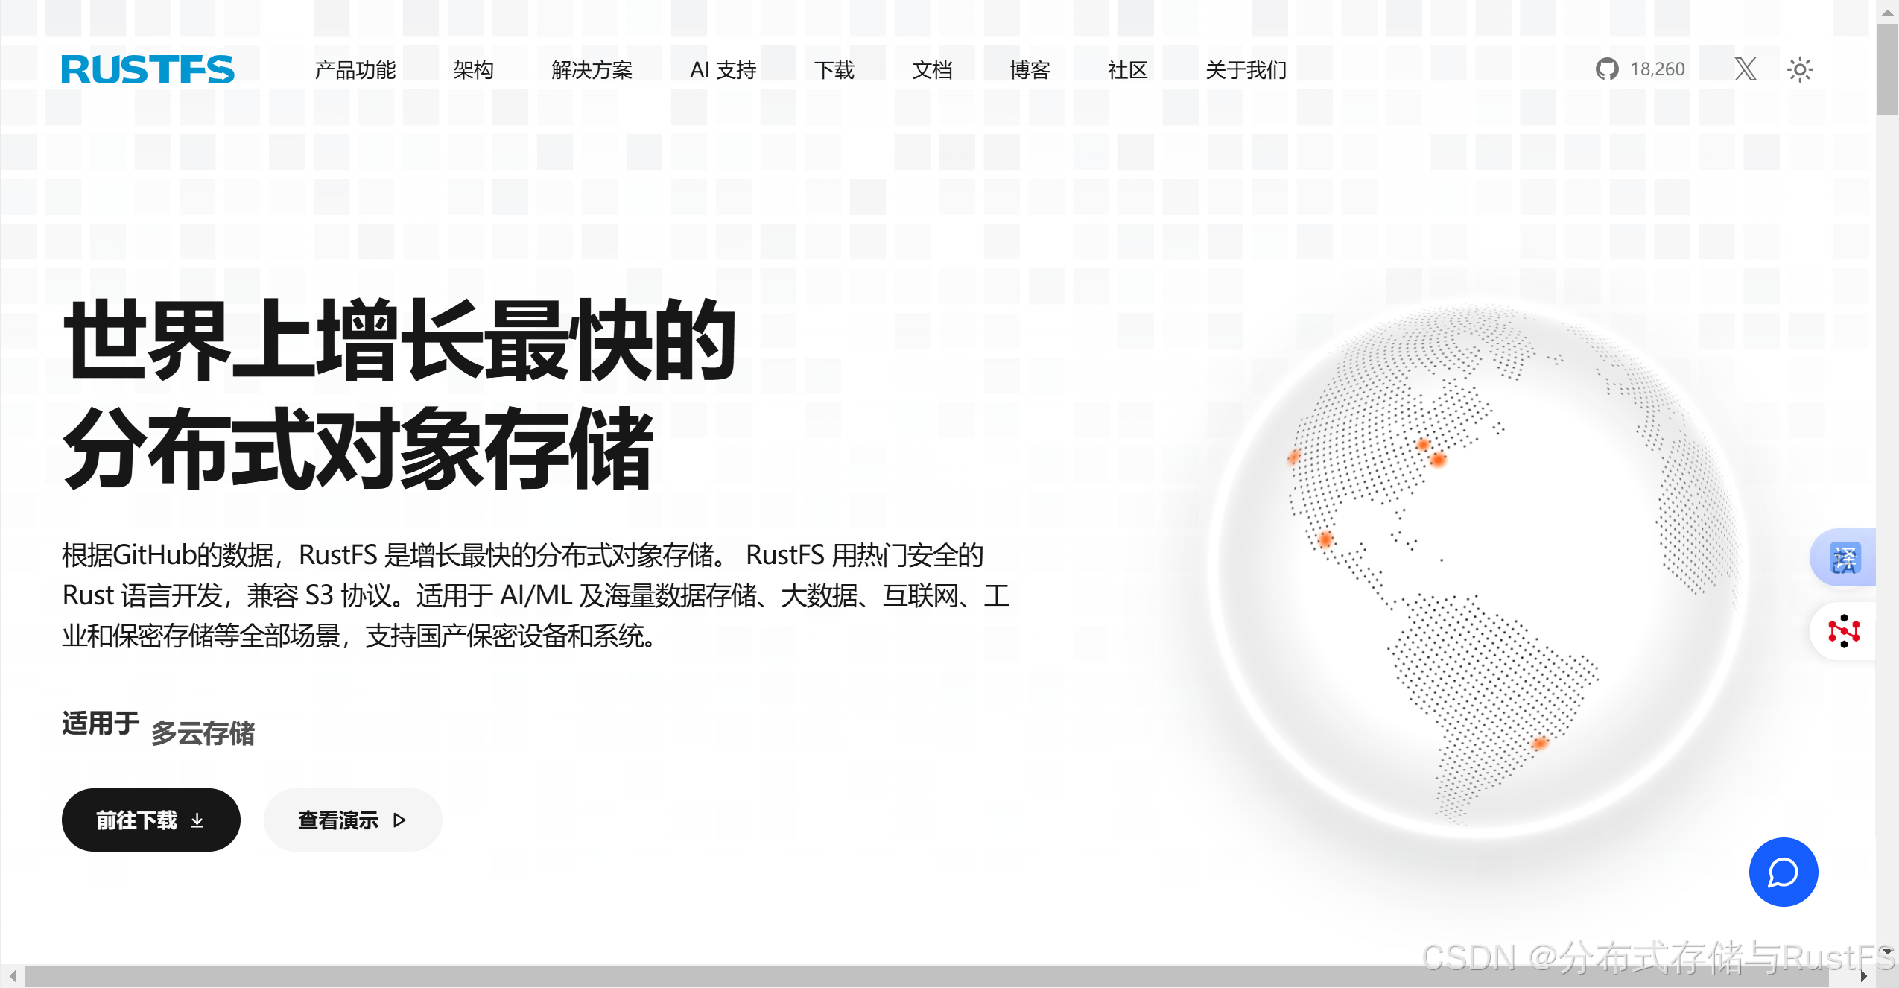The image size is (1899, 988).
Task: Click the blue translate floating icon
Action: [1845, 558]
